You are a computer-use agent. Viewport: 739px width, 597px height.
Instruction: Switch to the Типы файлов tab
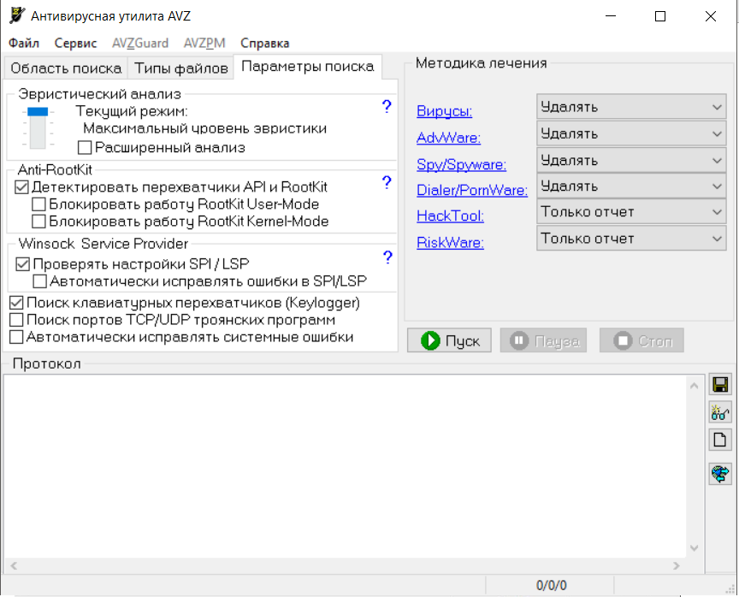[181, 68]
